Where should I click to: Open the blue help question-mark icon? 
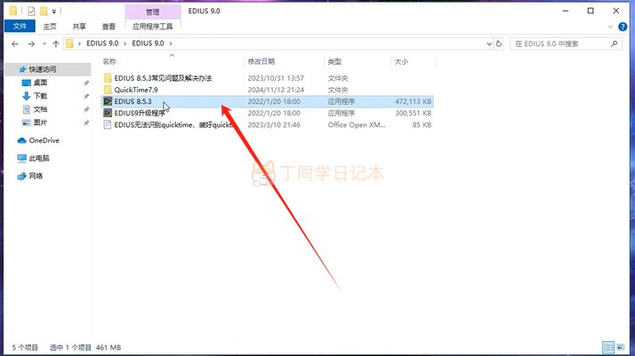click(x=623, y=27)
